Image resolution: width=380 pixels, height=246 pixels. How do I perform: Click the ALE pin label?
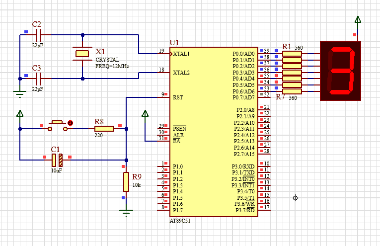(178, 135)
